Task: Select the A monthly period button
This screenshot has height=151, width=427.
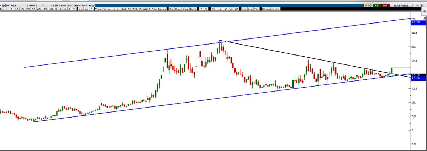Action: click(x=69, y=9)
